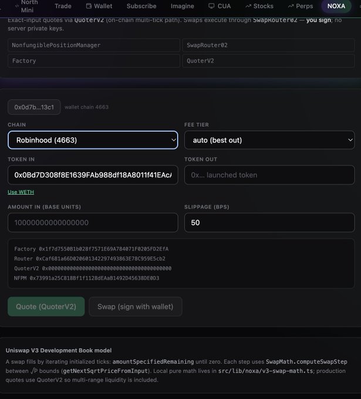Click the QuoterV2 address box at top
The width and height of the screenshot is (361, 399).
point(269,61)
